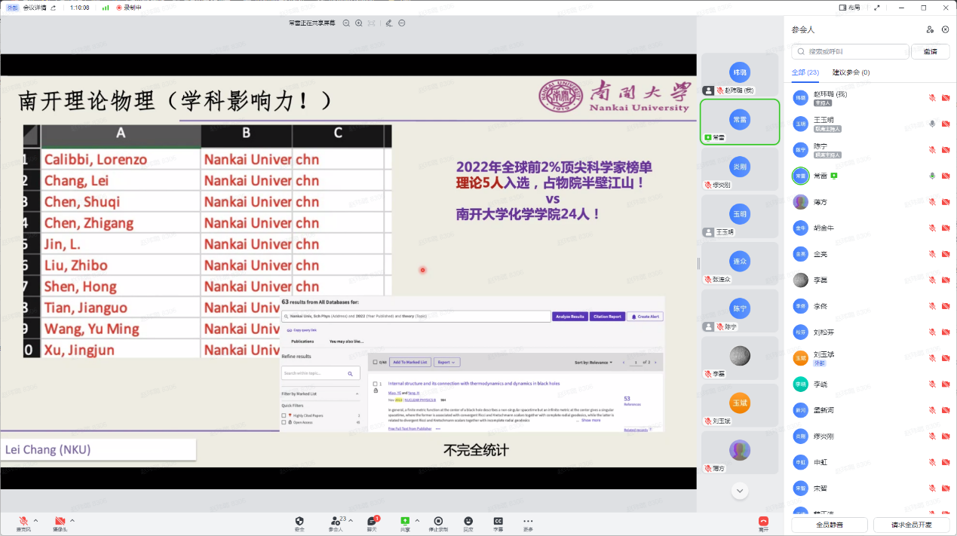Select the 全部 (23) participants tab
This screenshot has height=536, width=957.
[805, 72]
